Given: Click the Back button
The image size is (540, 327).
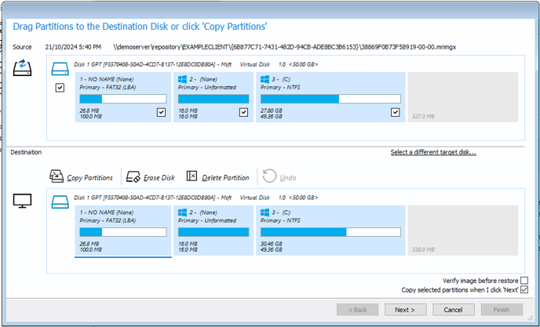Looking at the screenshot, I should (x=357, y=310).
